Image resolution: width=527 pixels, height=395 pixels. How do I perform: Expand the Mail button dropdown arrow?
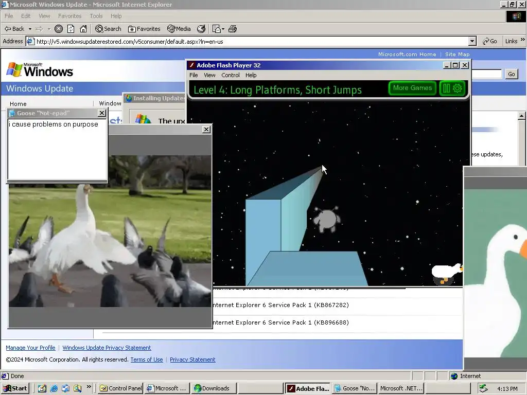(223, 29)
